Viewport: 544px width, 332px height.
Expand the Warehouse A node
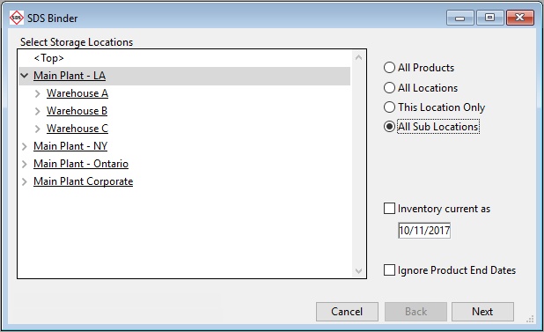38,93
